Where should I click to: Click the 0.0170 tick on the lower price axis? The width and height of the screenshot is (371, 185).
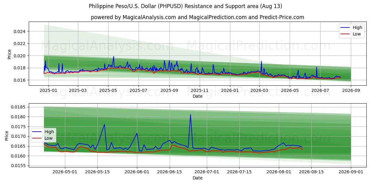tap(19, 136)
